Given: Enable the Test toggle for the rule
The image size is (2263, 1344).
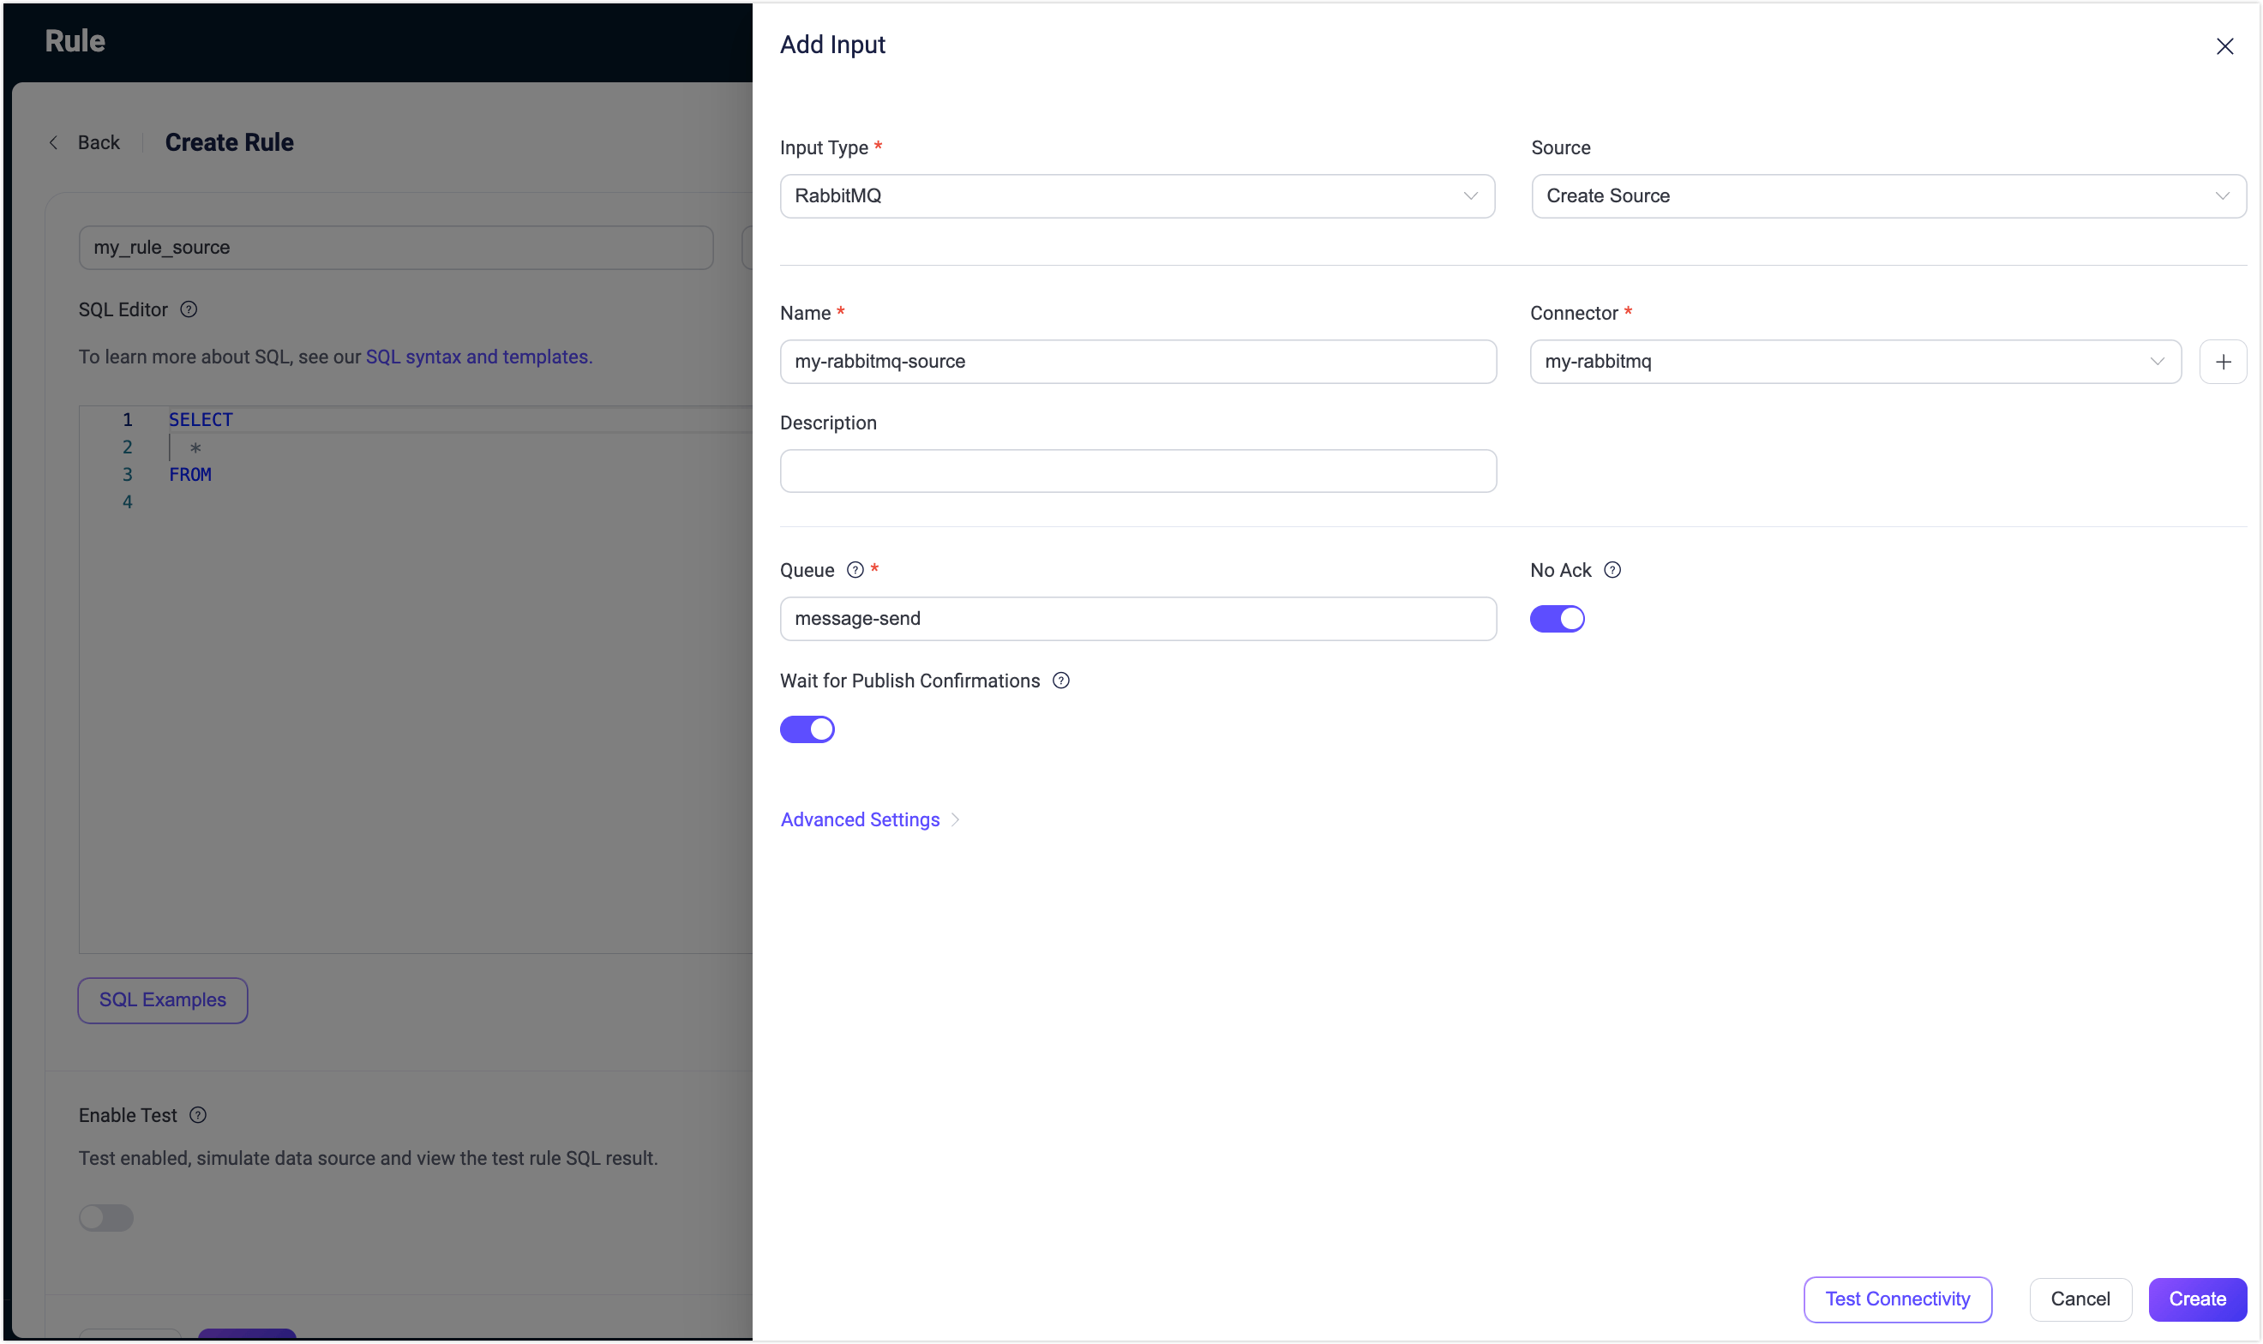Looking at the screenshot, I should [x=107, y=1218].
